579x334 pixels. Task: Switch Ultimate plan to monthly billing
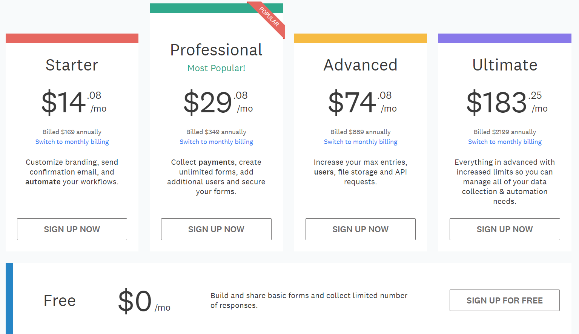tap(505, 142)
